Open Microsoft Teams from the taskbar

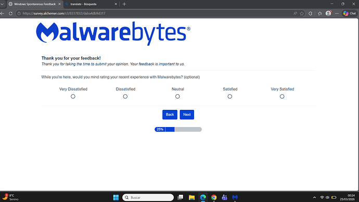[224, 197]
